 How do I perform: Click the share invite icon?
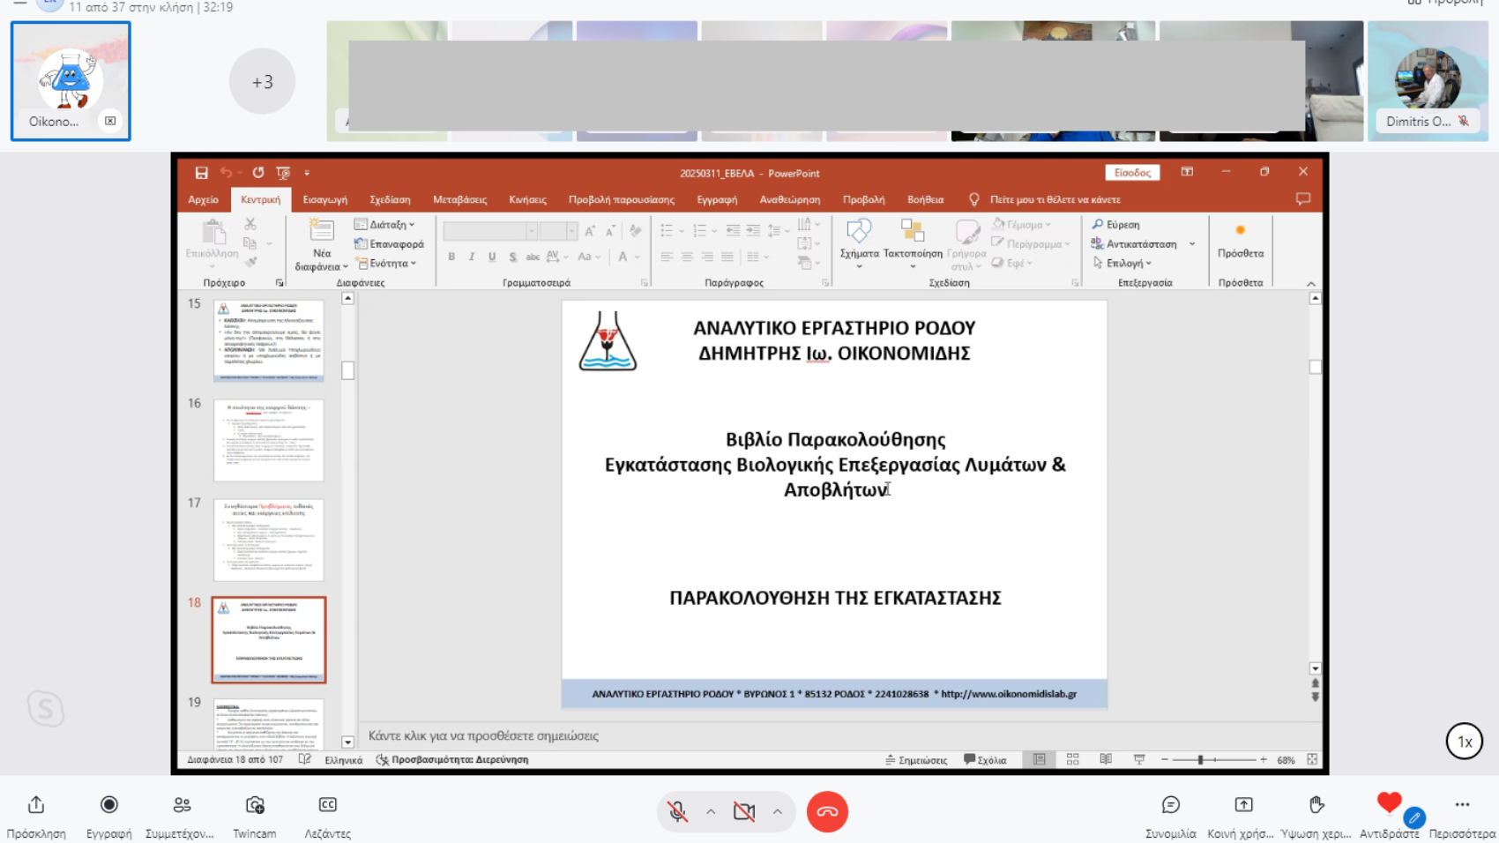click(36, 804)
